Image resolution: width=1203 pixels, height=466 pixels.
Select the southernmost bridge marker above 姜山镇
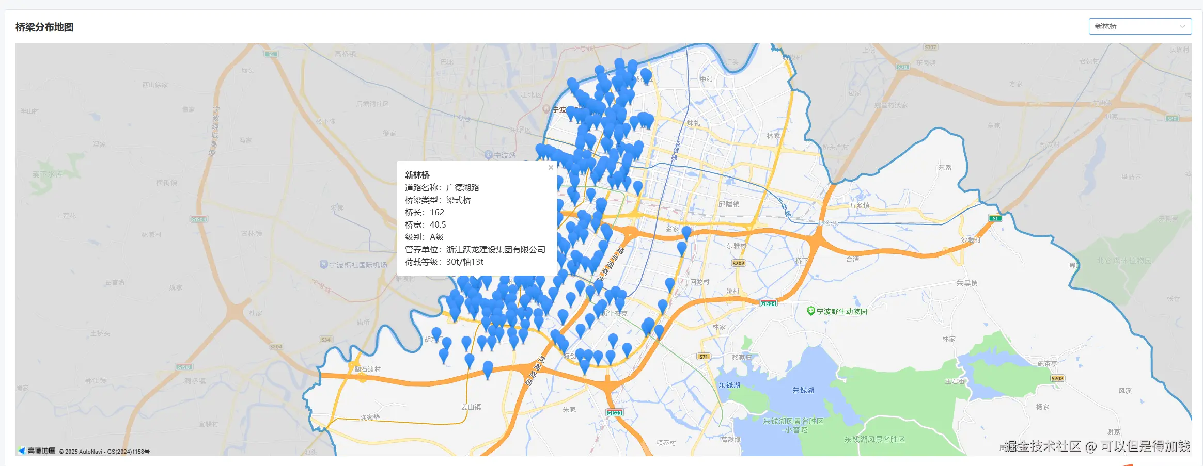[x=488, y=369]
